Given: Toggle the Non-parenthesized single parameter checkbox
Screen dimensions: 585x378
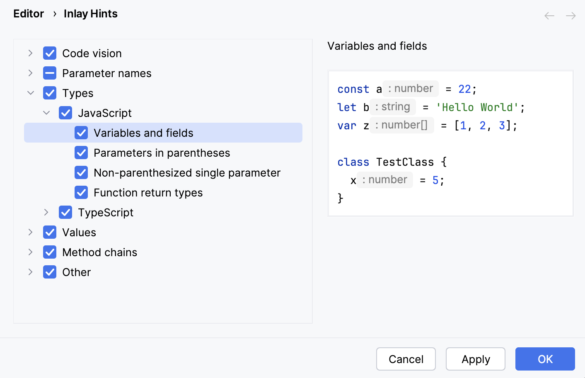Looking at the screenshot, I should point(81,172).
